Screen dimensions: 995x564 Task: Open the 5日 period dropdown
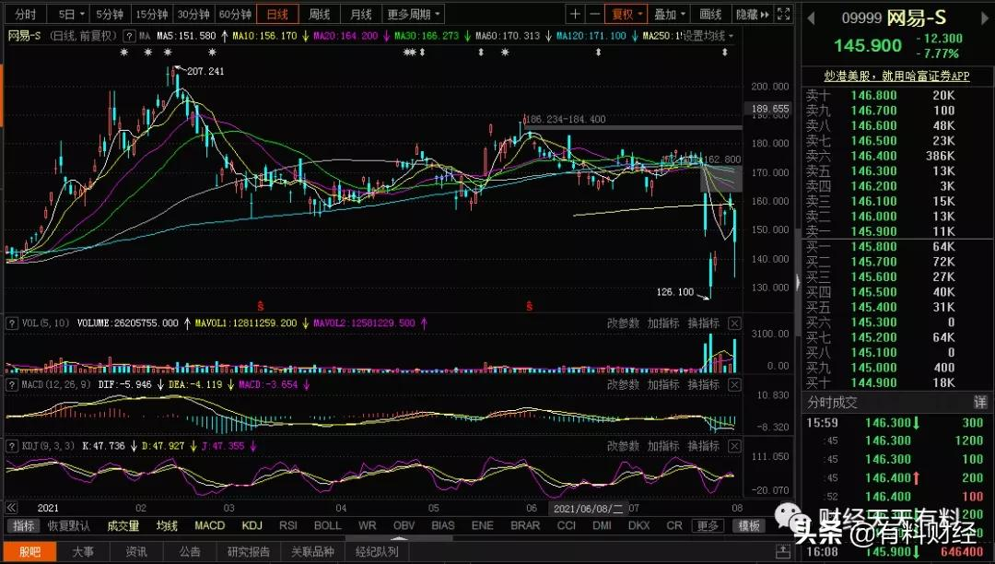[x=71, y=14]
